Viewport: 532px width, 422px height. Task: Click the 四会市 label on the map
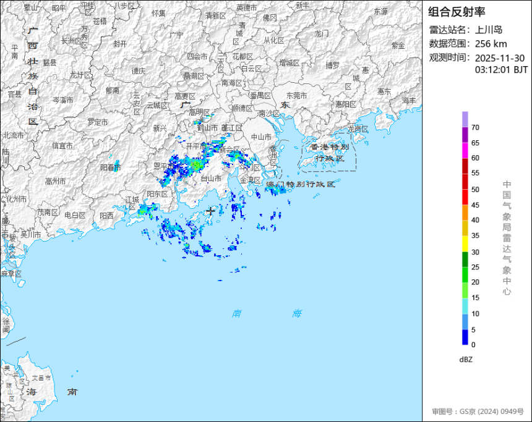(197, 57)
